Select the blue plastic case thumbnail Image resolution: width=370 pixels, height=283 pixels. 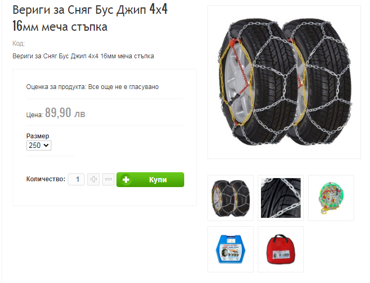(x=231, y=249)
